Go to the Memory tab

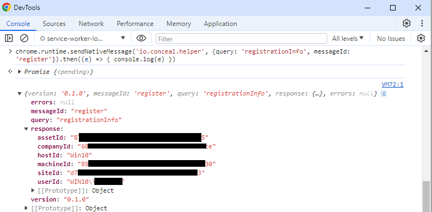pos(179,24)
